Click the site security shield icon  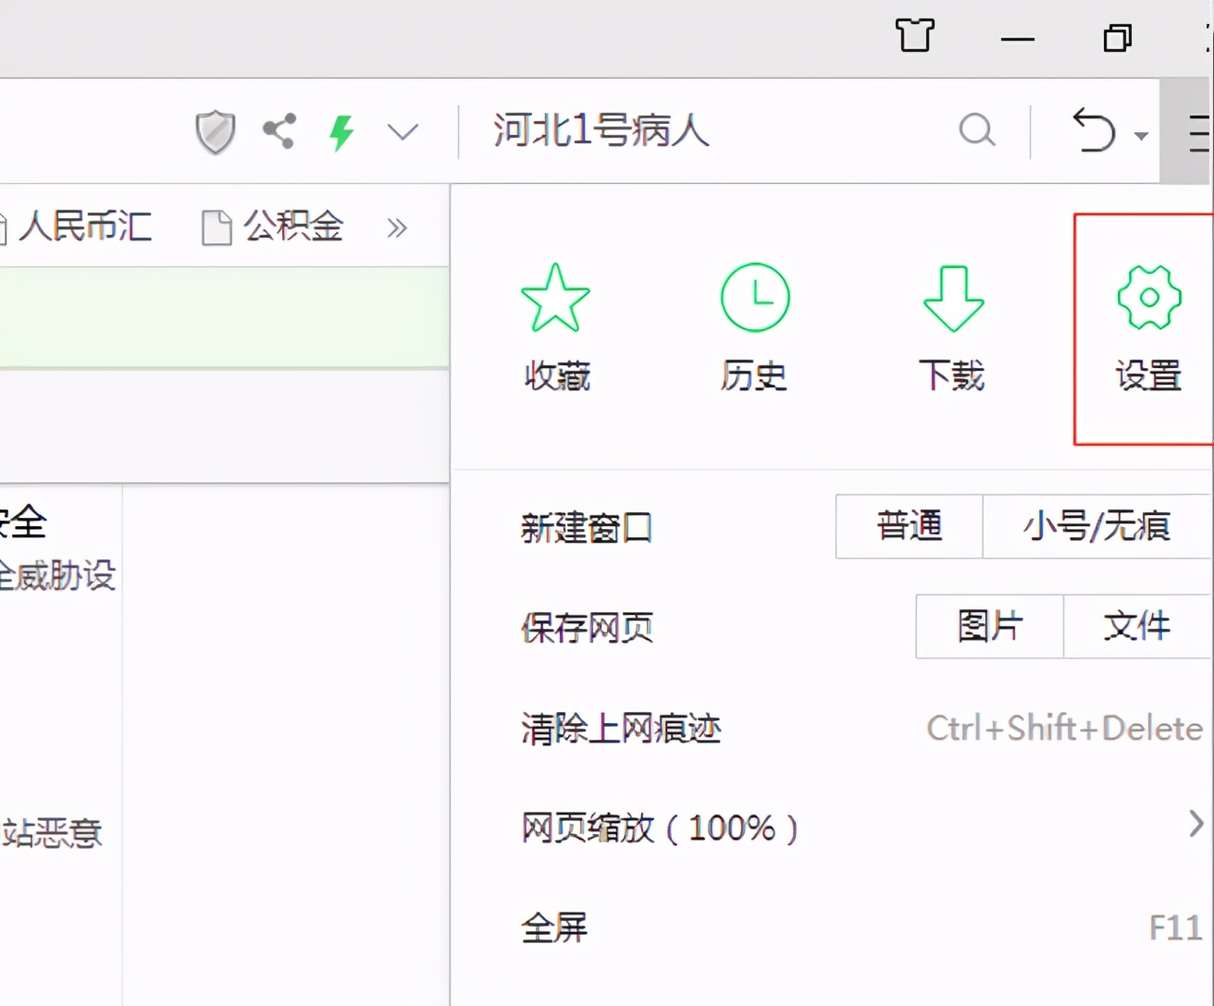tap(215, 130)
